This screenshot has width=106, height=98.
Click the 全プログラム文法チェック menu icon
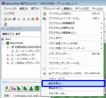coord(44,73)
